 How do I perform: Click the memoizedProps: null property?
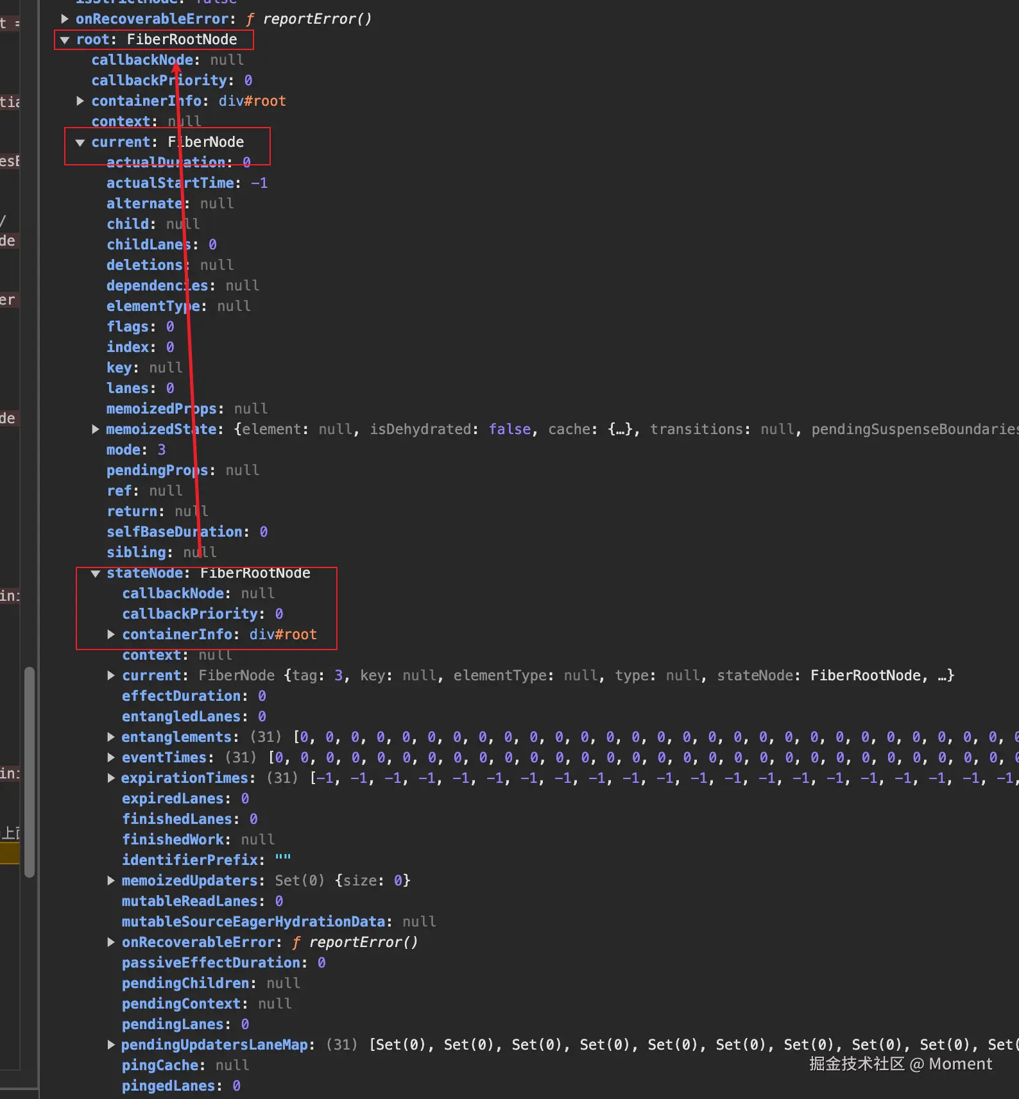187,409
